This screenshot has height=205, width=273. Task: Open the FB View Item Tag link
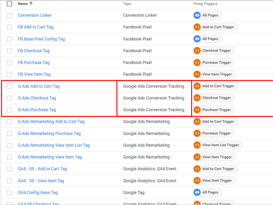coord(34,74)
